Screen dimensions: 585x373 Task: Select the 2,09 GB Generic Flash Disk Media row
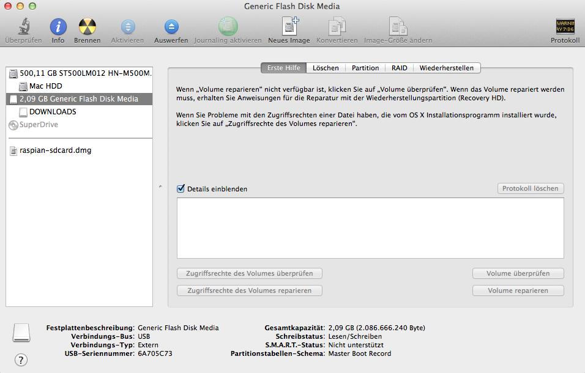[79, 99]
